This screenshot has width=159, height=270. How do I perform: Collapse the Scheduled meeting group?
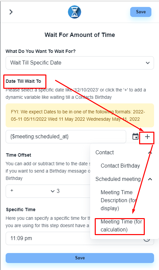150,179
